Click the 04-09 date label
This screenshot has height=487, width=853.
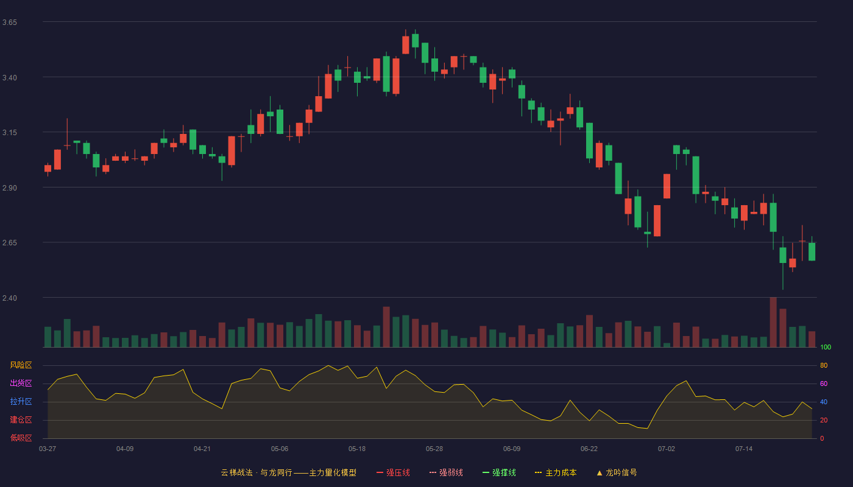click(x=125, y=449)
